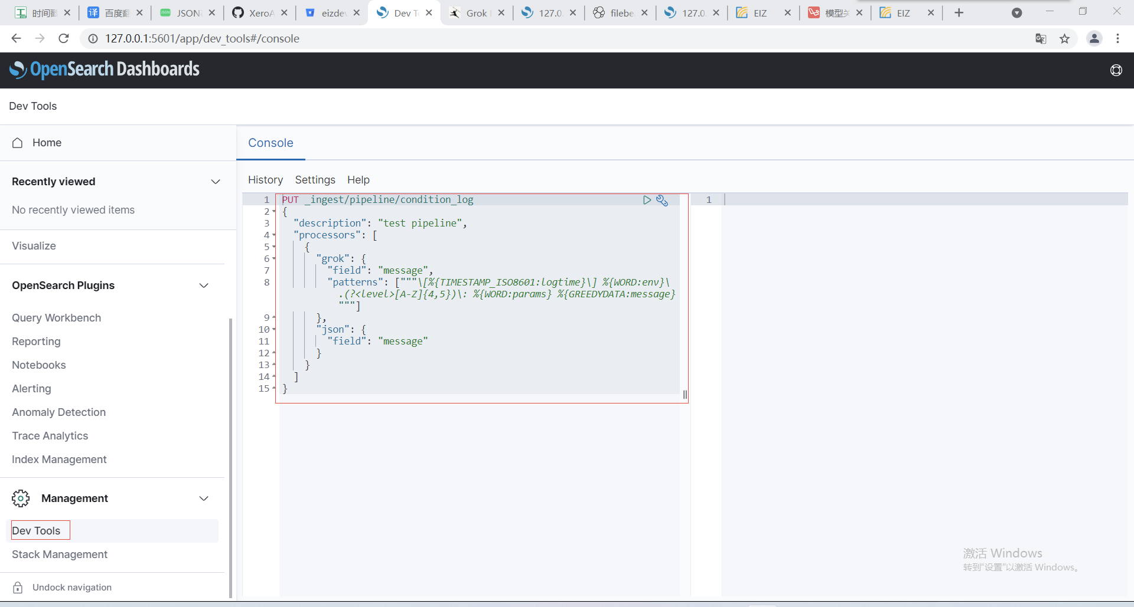
Task: Switch to the History tab
Action: coord(265,180)
